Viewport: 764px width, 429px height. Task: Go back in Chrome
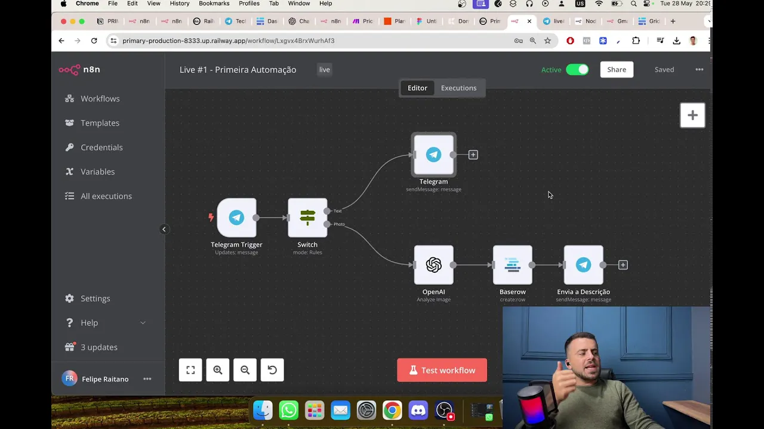tap(61, 41)
